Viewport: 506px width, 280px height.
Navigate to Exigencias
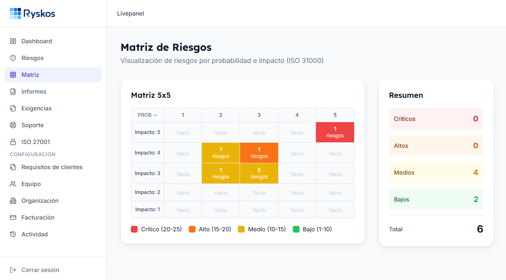point(53,108)
